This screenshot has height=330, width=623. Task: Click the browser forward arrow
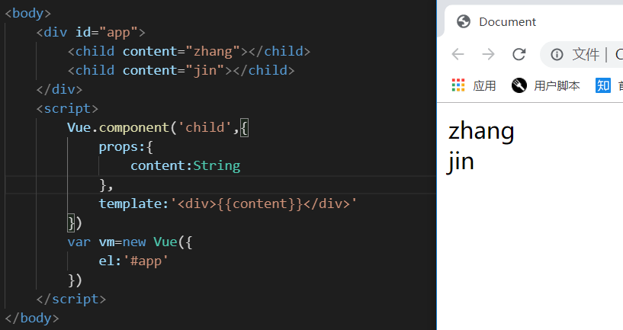(x=488, y=54)
